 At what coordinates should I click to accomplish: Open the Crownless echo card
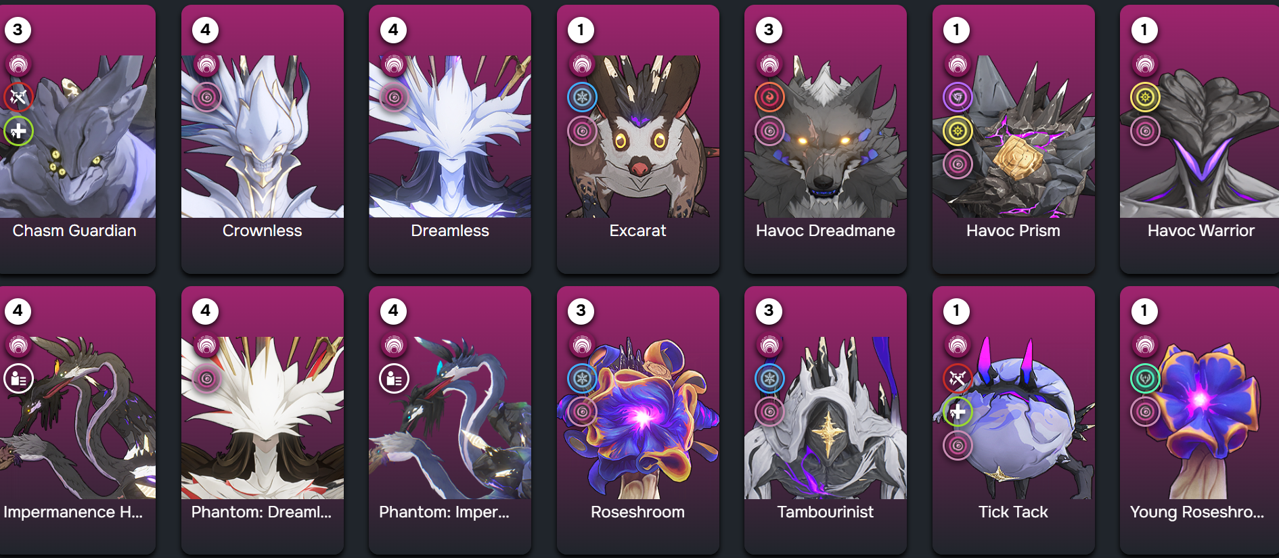pos(263,139)
